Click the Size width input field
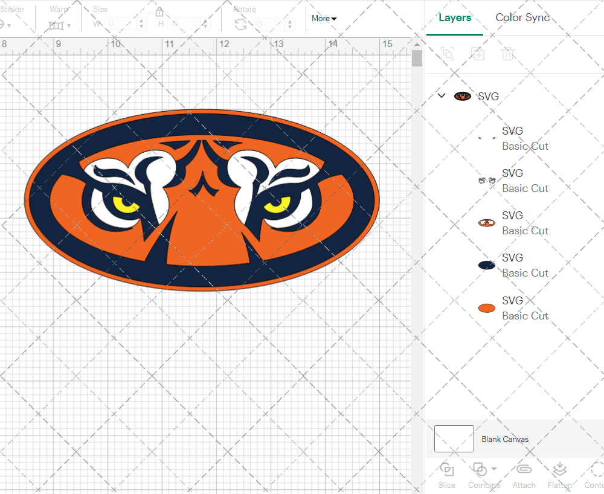 tap(121, 24)
